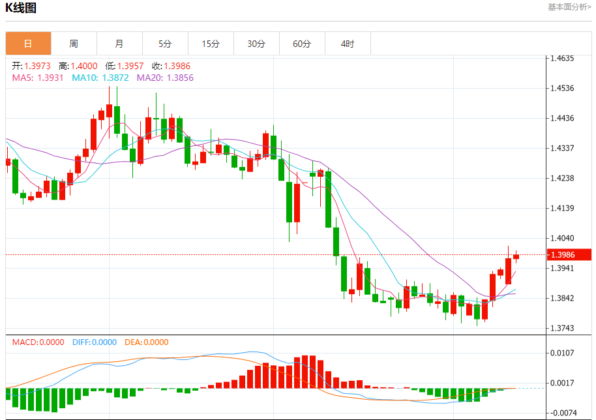Click the 0.0107 MACD axis label
596x420 pixels.
[x=562, y=353]
